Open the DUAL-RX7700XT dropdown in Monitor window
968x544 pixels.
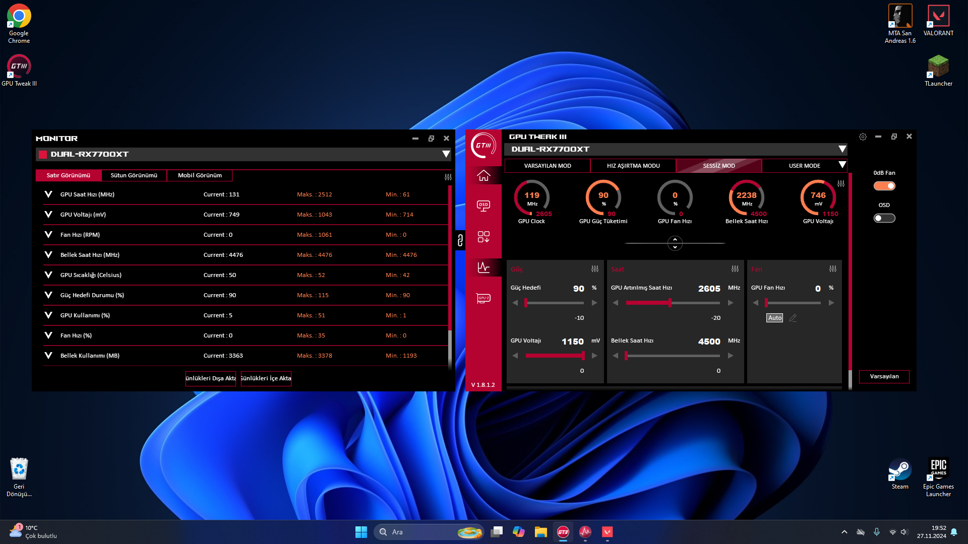pyautogui.click(x=446, y=154)
